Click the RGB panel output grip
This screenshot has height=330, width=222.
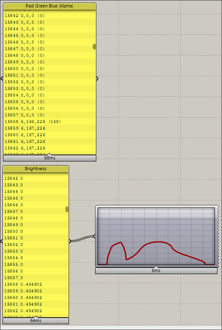click(97, 79)
